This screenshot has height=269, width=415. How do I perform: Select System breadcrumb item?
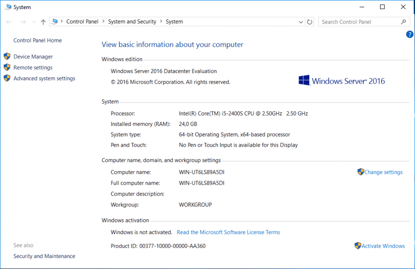click(174, 22)
